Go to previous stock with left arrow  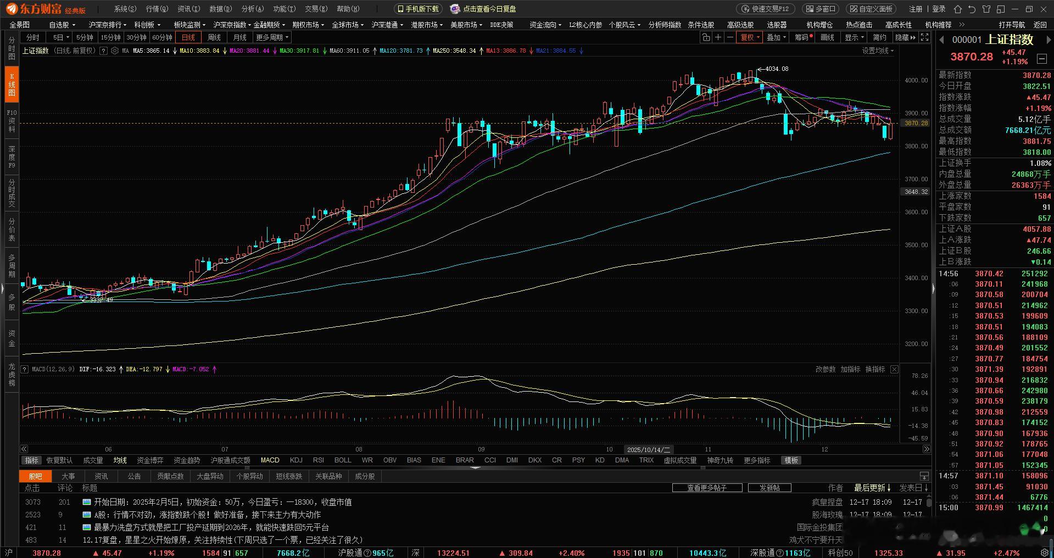pyautogui.click(x=941, y=40)
